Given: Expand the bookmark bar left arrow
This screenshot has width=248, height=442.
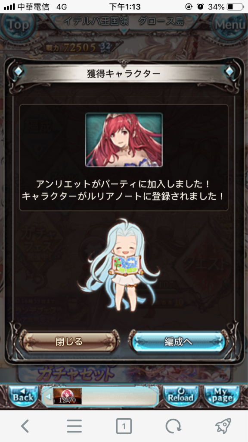Looking at the screenshot, I should click(x=48, y=396).
